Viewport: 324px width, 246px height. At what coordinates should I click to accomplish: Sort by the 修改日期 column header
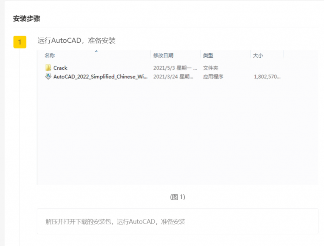[x=163, y=56]
